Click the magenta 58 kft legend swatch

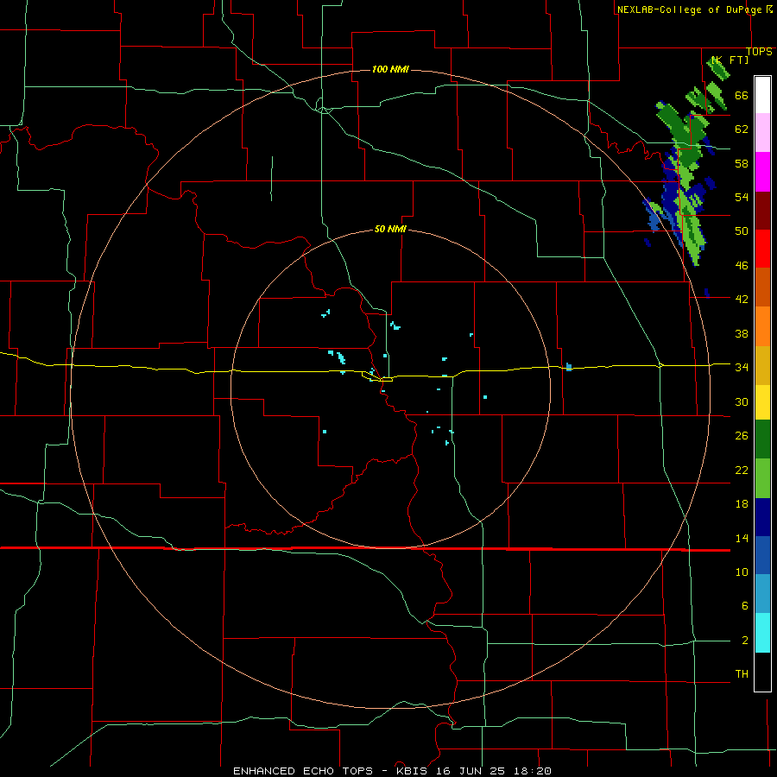pyautogui.click(x=762, y=172)
